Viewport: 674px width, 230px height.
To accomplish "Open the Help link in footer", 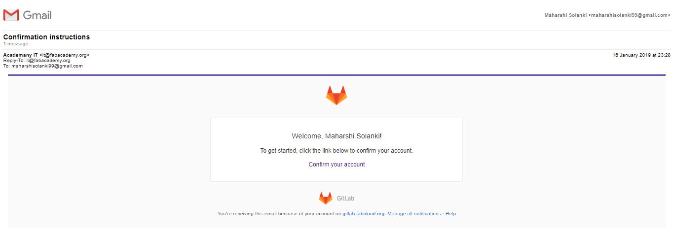I will click(450, 214).
